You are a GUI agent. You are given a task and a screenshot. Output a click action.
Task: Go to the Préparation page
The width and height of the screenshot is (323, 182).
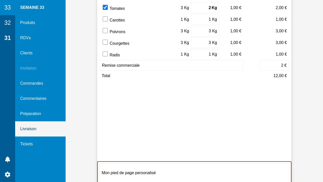[x=31, y=114]
